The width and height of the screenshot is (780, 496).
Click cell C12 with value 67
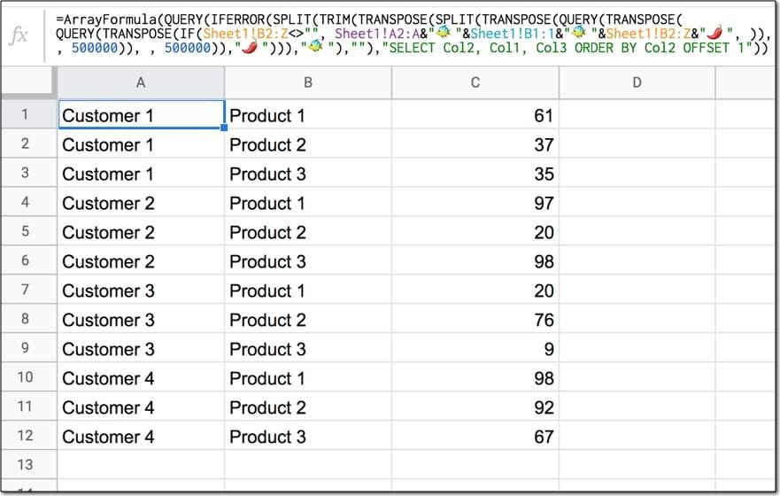(x=475, y=435)
